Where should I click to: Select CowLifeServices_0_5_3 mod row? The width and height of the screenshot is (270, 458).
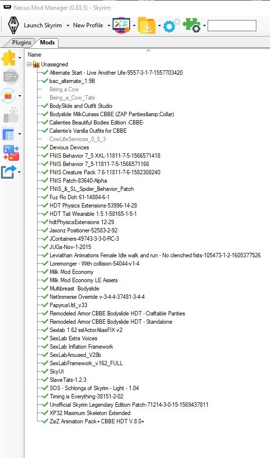(77, 139)
